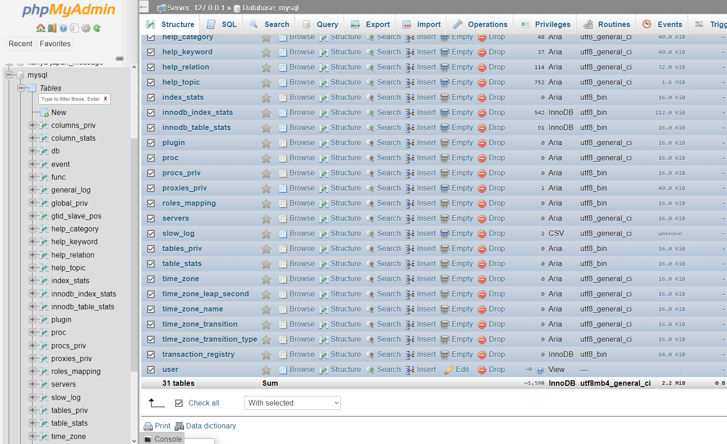Open the Operations tab
Screen dimensions: 727x444
tap(480, 24)
